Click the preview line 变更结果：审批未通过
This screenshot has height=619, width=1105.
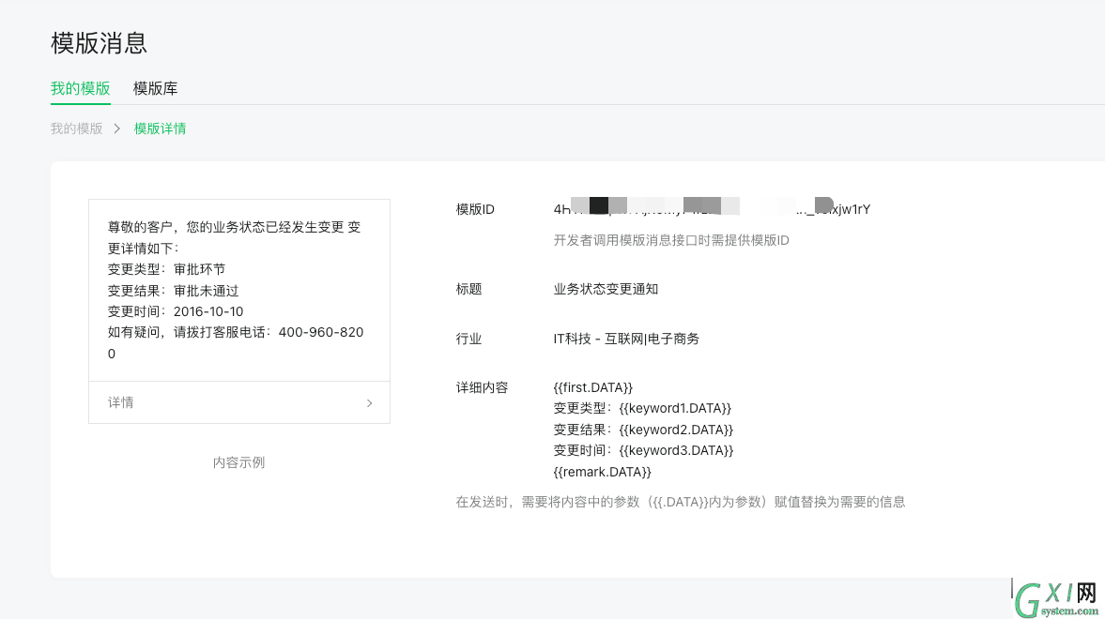(x=174, y=291)
